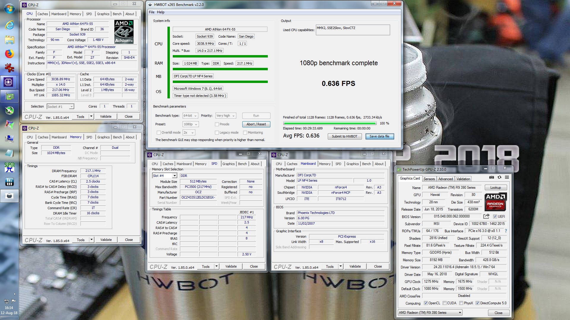This screenshot has width=570, height=320.
Task: Click the Submit to HWBOT button
Action: [x=344, y=136]
